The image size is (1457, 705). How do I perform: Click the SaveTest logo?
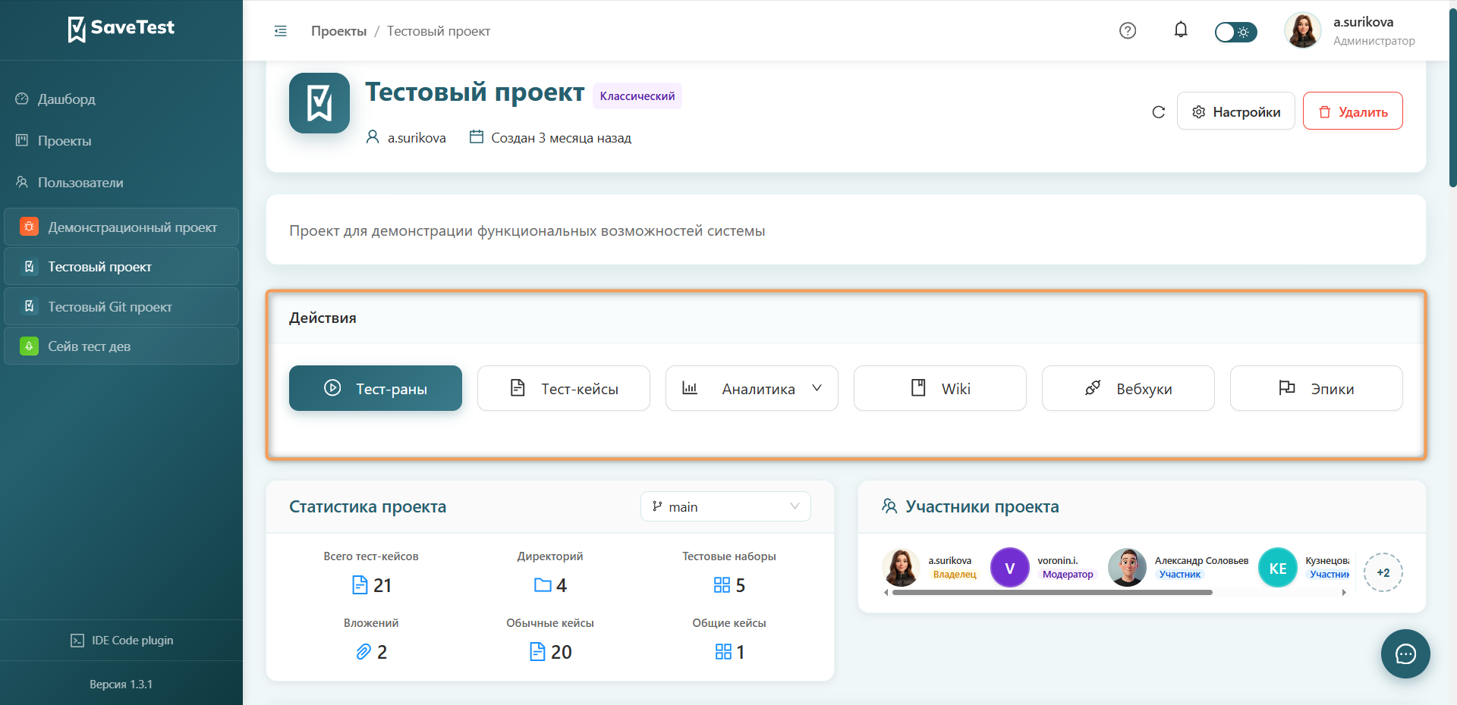click(x=121, y=29)
